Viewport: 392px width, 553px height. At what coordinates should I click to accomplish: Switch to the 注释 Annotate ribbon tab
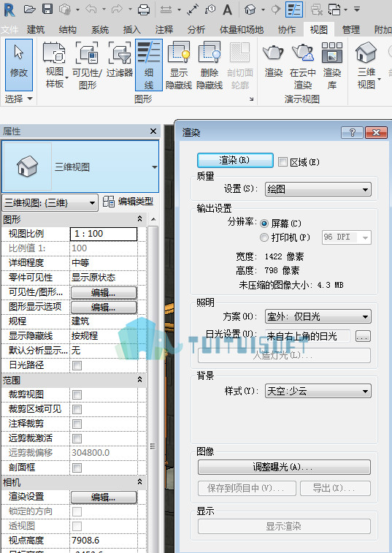tap(164, 30)
